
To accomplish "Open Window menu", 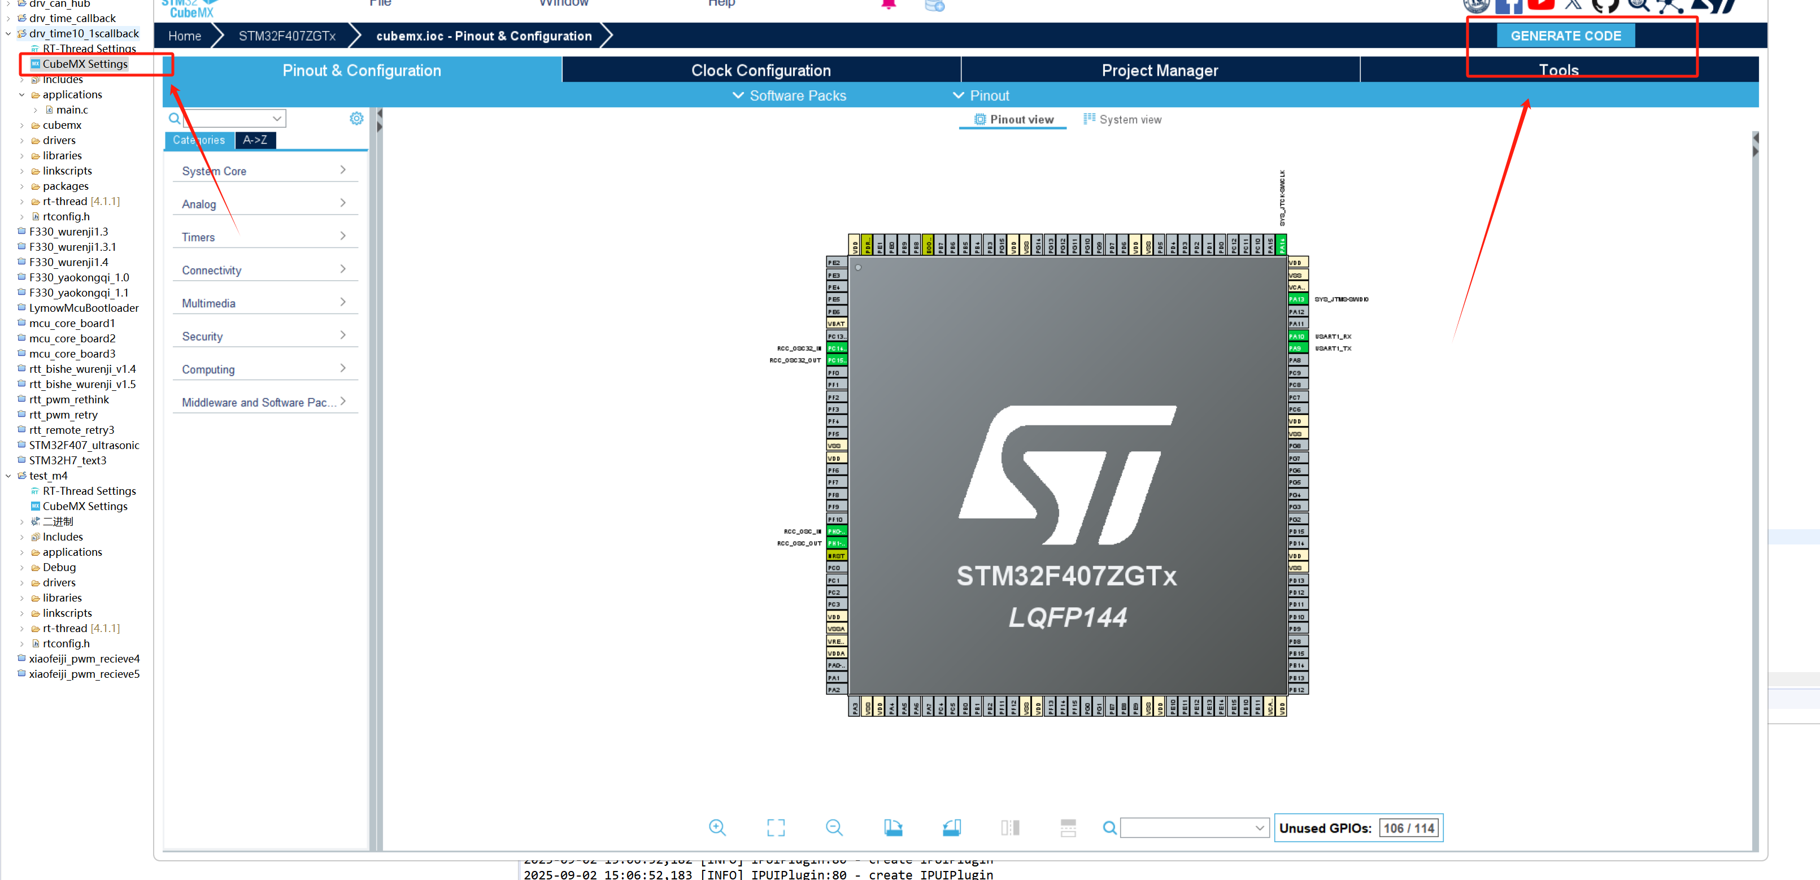I will 563,3.
